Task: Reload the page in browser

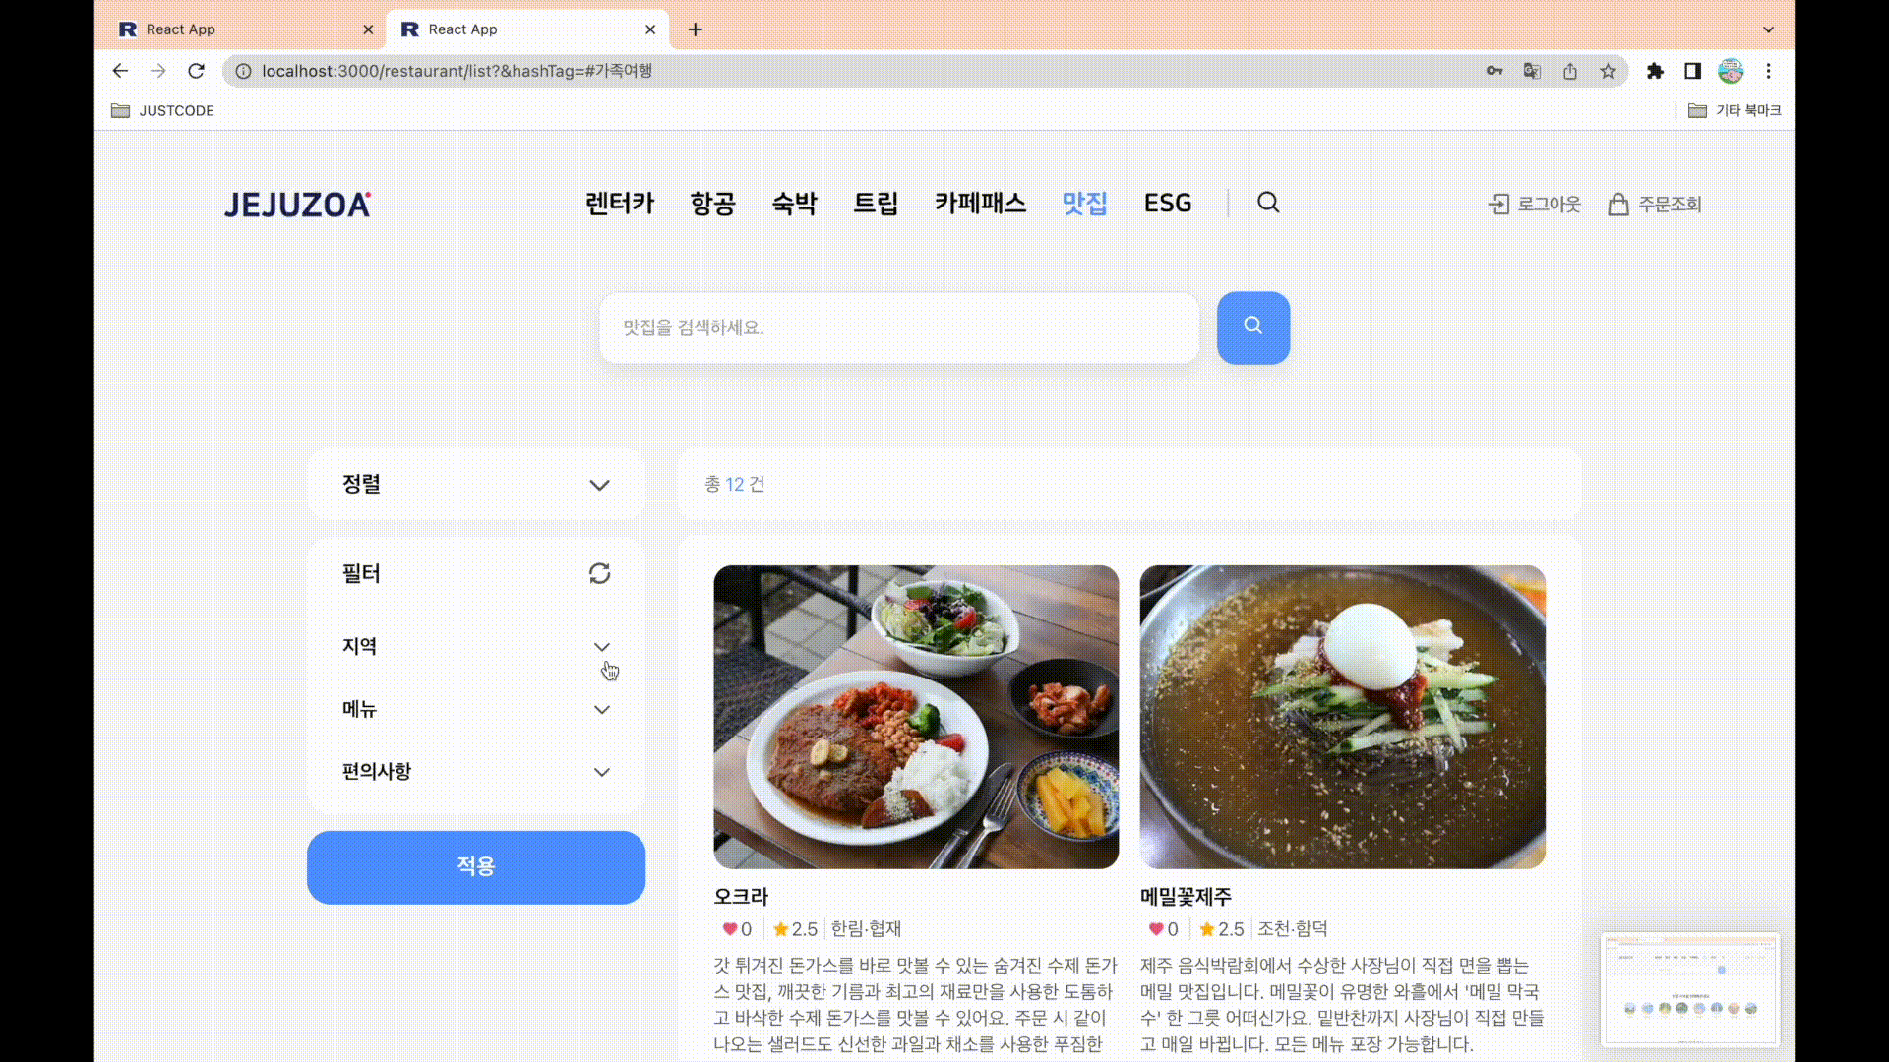Action: click(196, 71)
